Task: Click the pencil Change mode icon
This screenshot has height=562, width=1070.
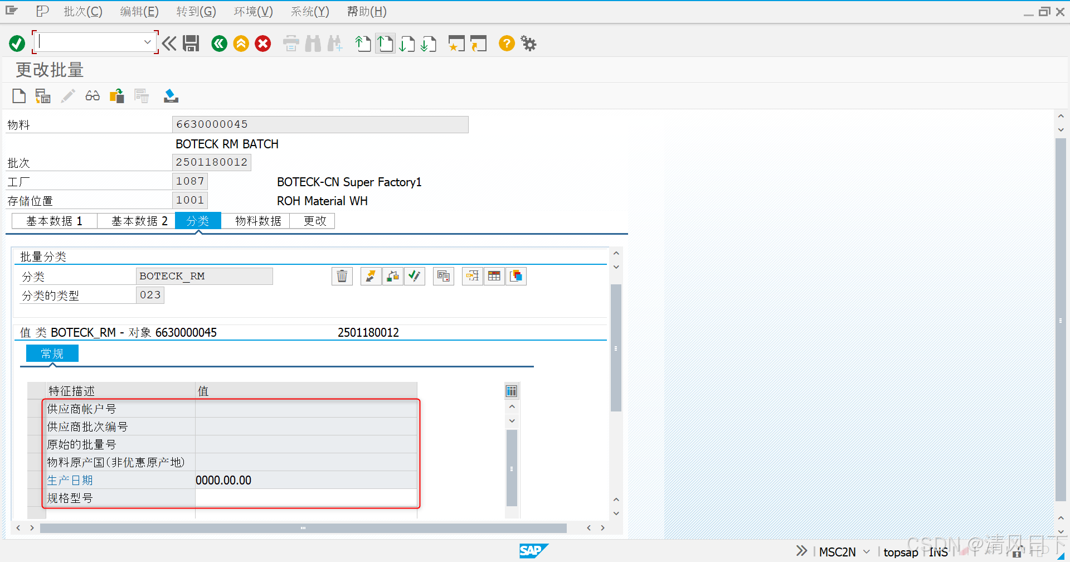Action: tap(68, 96)
